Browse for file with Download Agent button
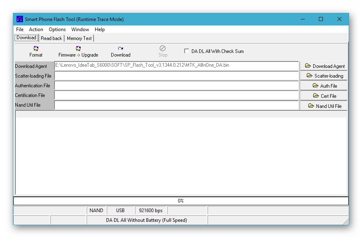 point(324,66)
